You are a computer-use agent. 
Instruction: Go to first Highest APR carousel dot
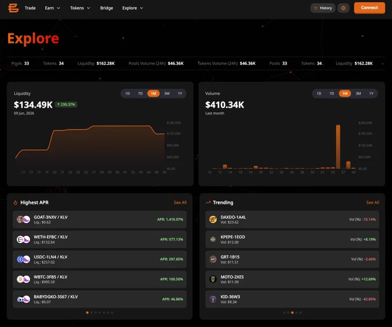point(87,313)
